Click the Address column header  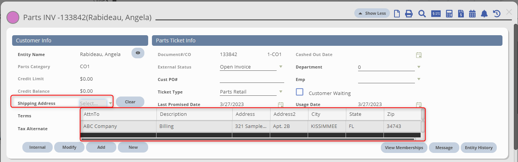(x=251, y=114)
